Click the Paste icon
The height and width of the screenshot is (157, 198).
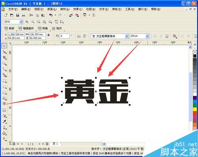43,15
